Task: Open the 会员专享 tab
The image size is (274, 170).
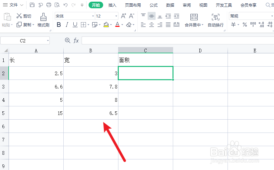Action: coord(248,5)
